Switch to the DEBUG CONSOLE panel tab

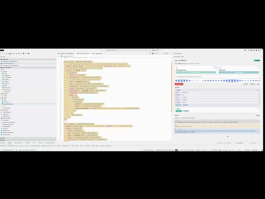[x=18, y=143]
